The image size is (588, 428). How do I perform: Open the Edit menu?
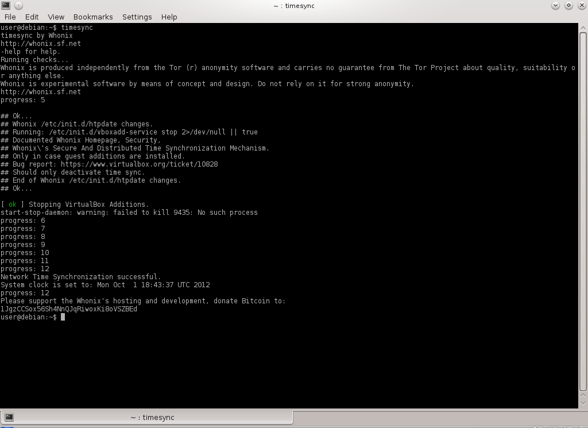pos(32,17)
